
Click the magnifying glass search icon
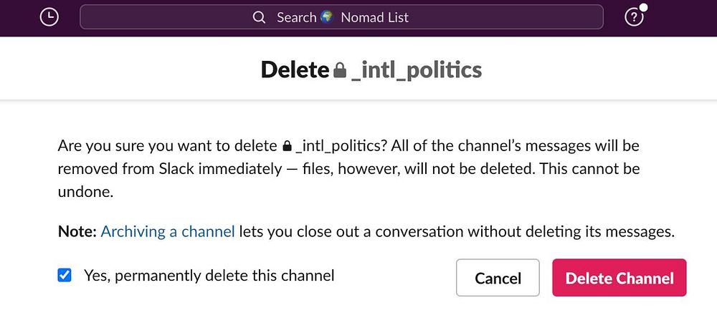pos(260,17)
